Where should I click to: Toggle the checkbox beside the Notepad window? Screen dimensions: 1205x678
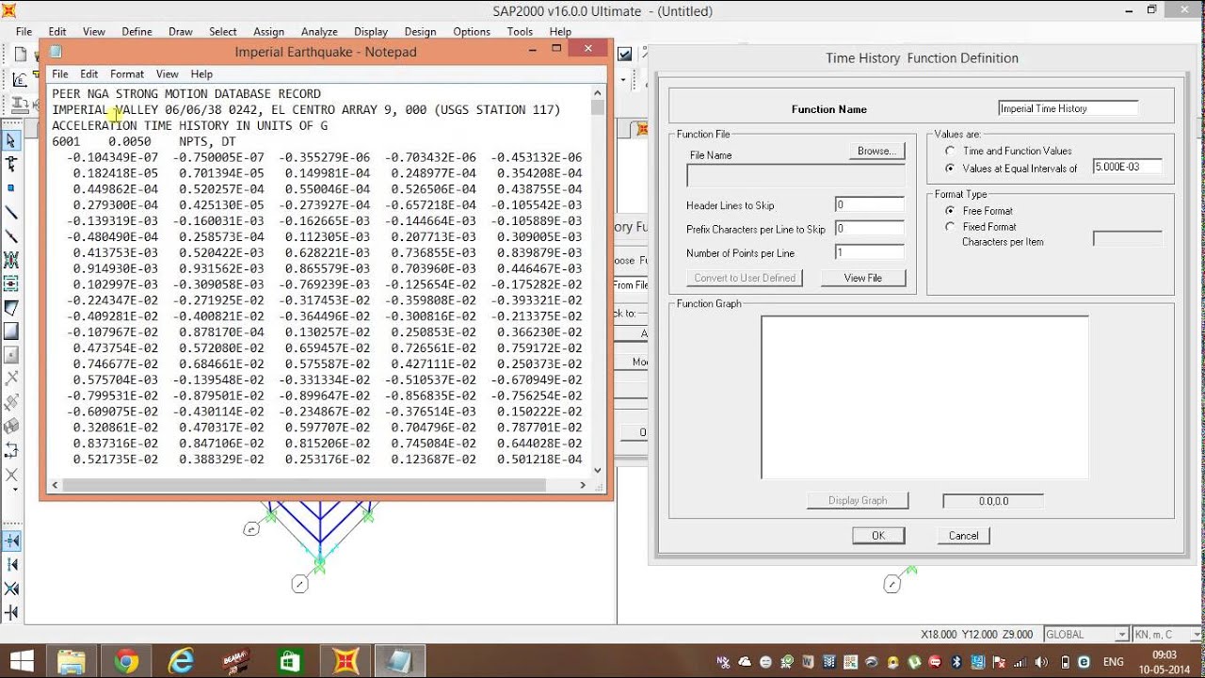625,55
